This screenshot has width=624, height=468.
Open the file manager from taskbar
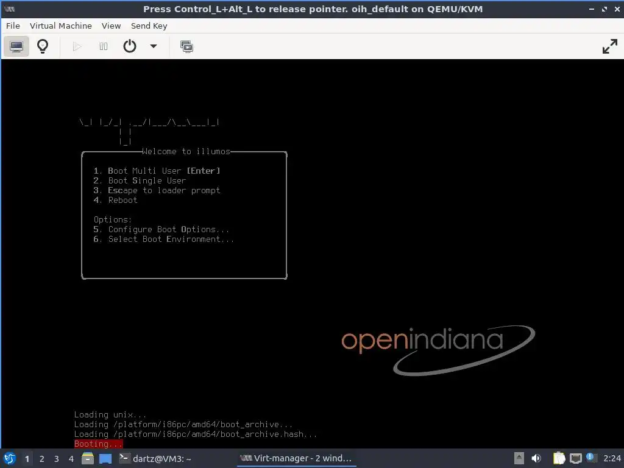pos(88,458)
